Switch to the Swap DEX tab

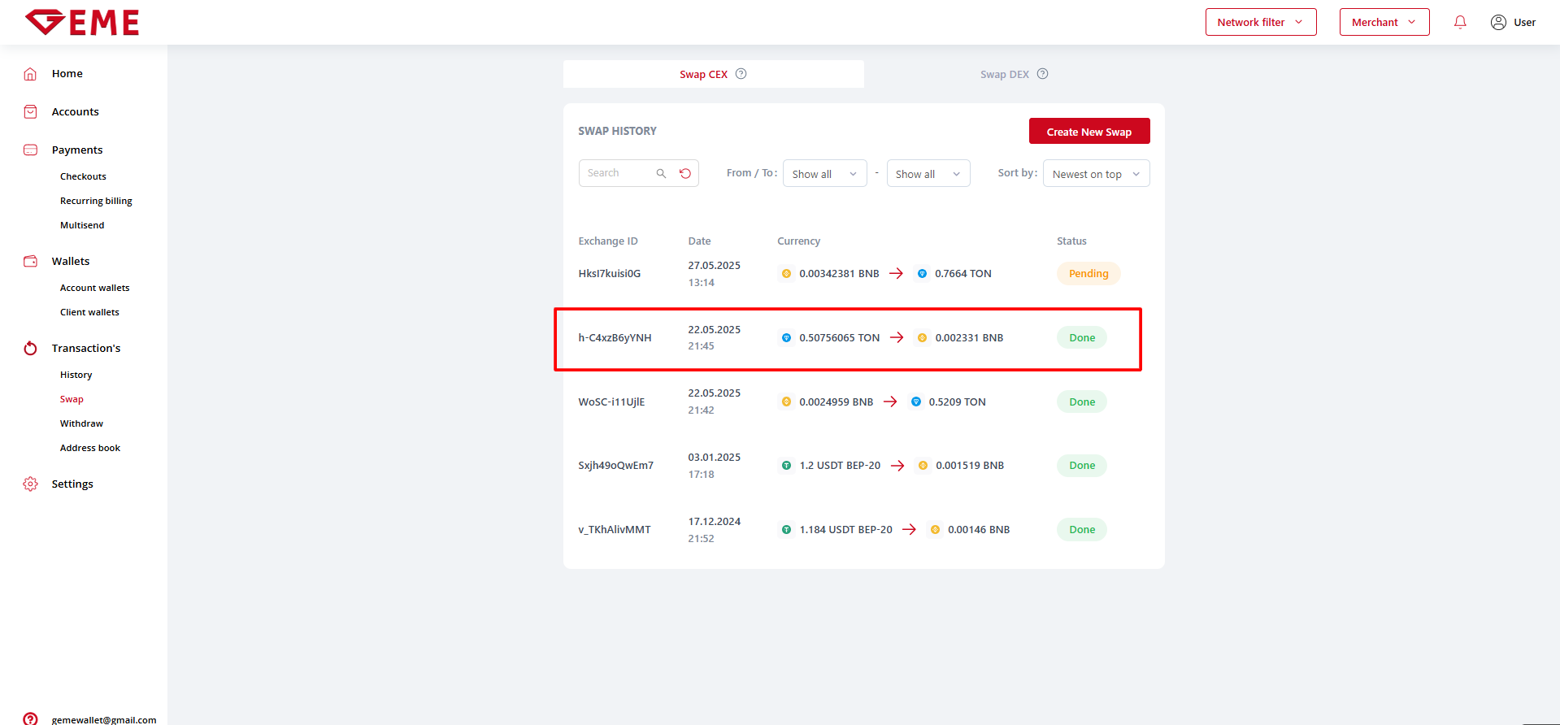pos(1005,74)
